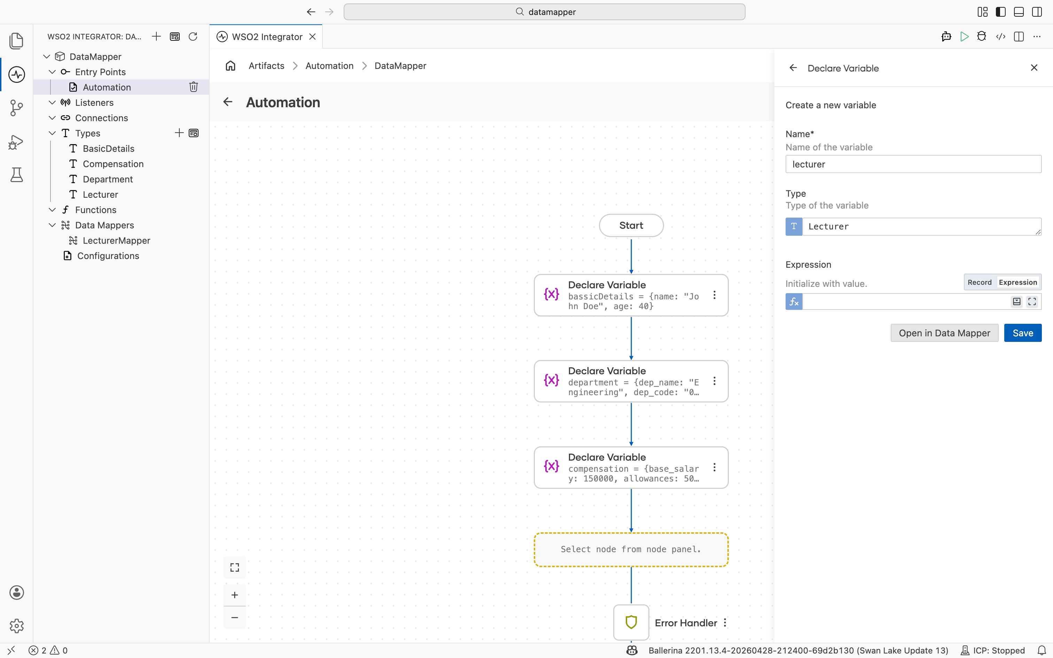Toggle the bottom panel layout icon
1053x658 pixels.
click(1019, 12)
